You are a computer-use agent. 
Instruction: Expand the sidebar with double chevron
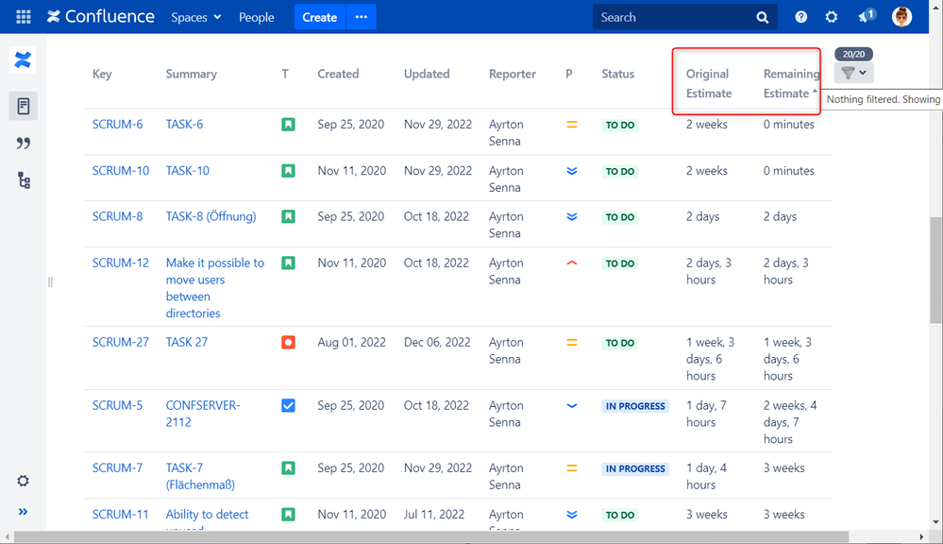23,512
